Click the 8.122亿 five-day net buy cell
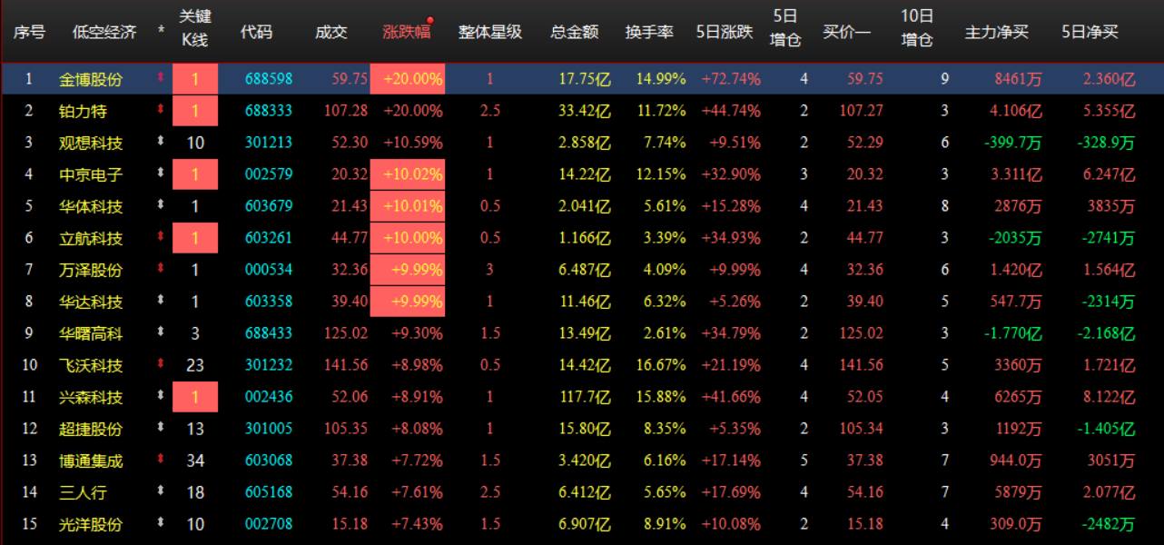 [x=1110, y=397]
